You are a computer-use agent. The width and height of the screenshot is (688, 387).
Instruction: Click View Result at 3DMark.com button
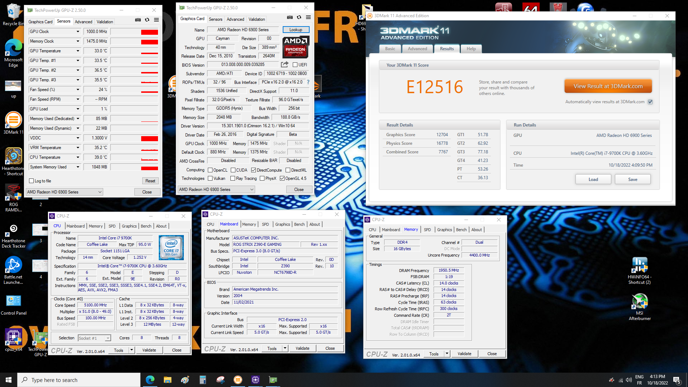(608, 86)
